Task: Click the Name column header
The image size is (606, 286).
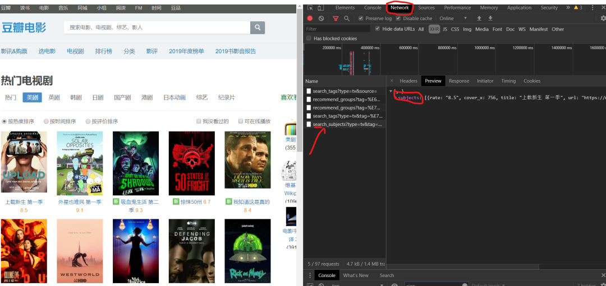Action: coord(345,81)
